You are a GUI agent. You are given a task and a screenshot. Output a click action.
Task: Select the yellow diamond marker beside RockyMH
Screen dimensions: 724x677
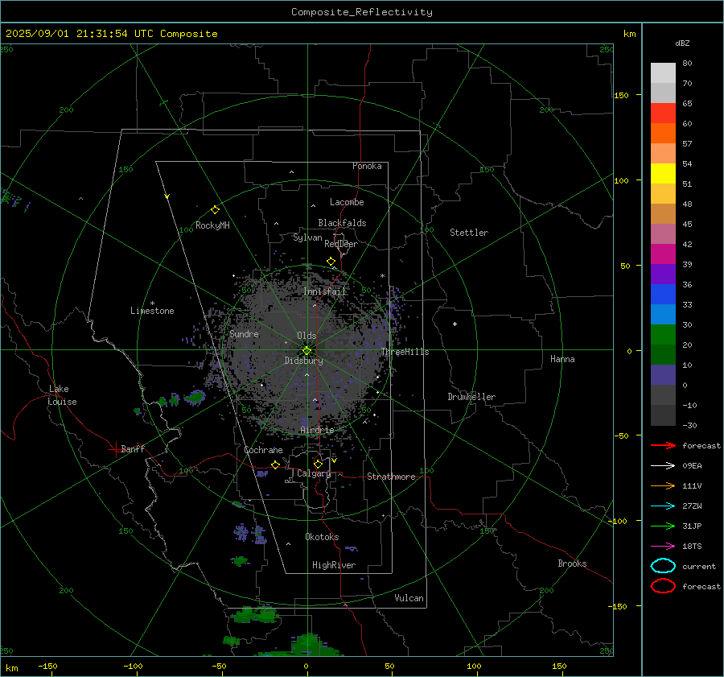tap(215, 210)
